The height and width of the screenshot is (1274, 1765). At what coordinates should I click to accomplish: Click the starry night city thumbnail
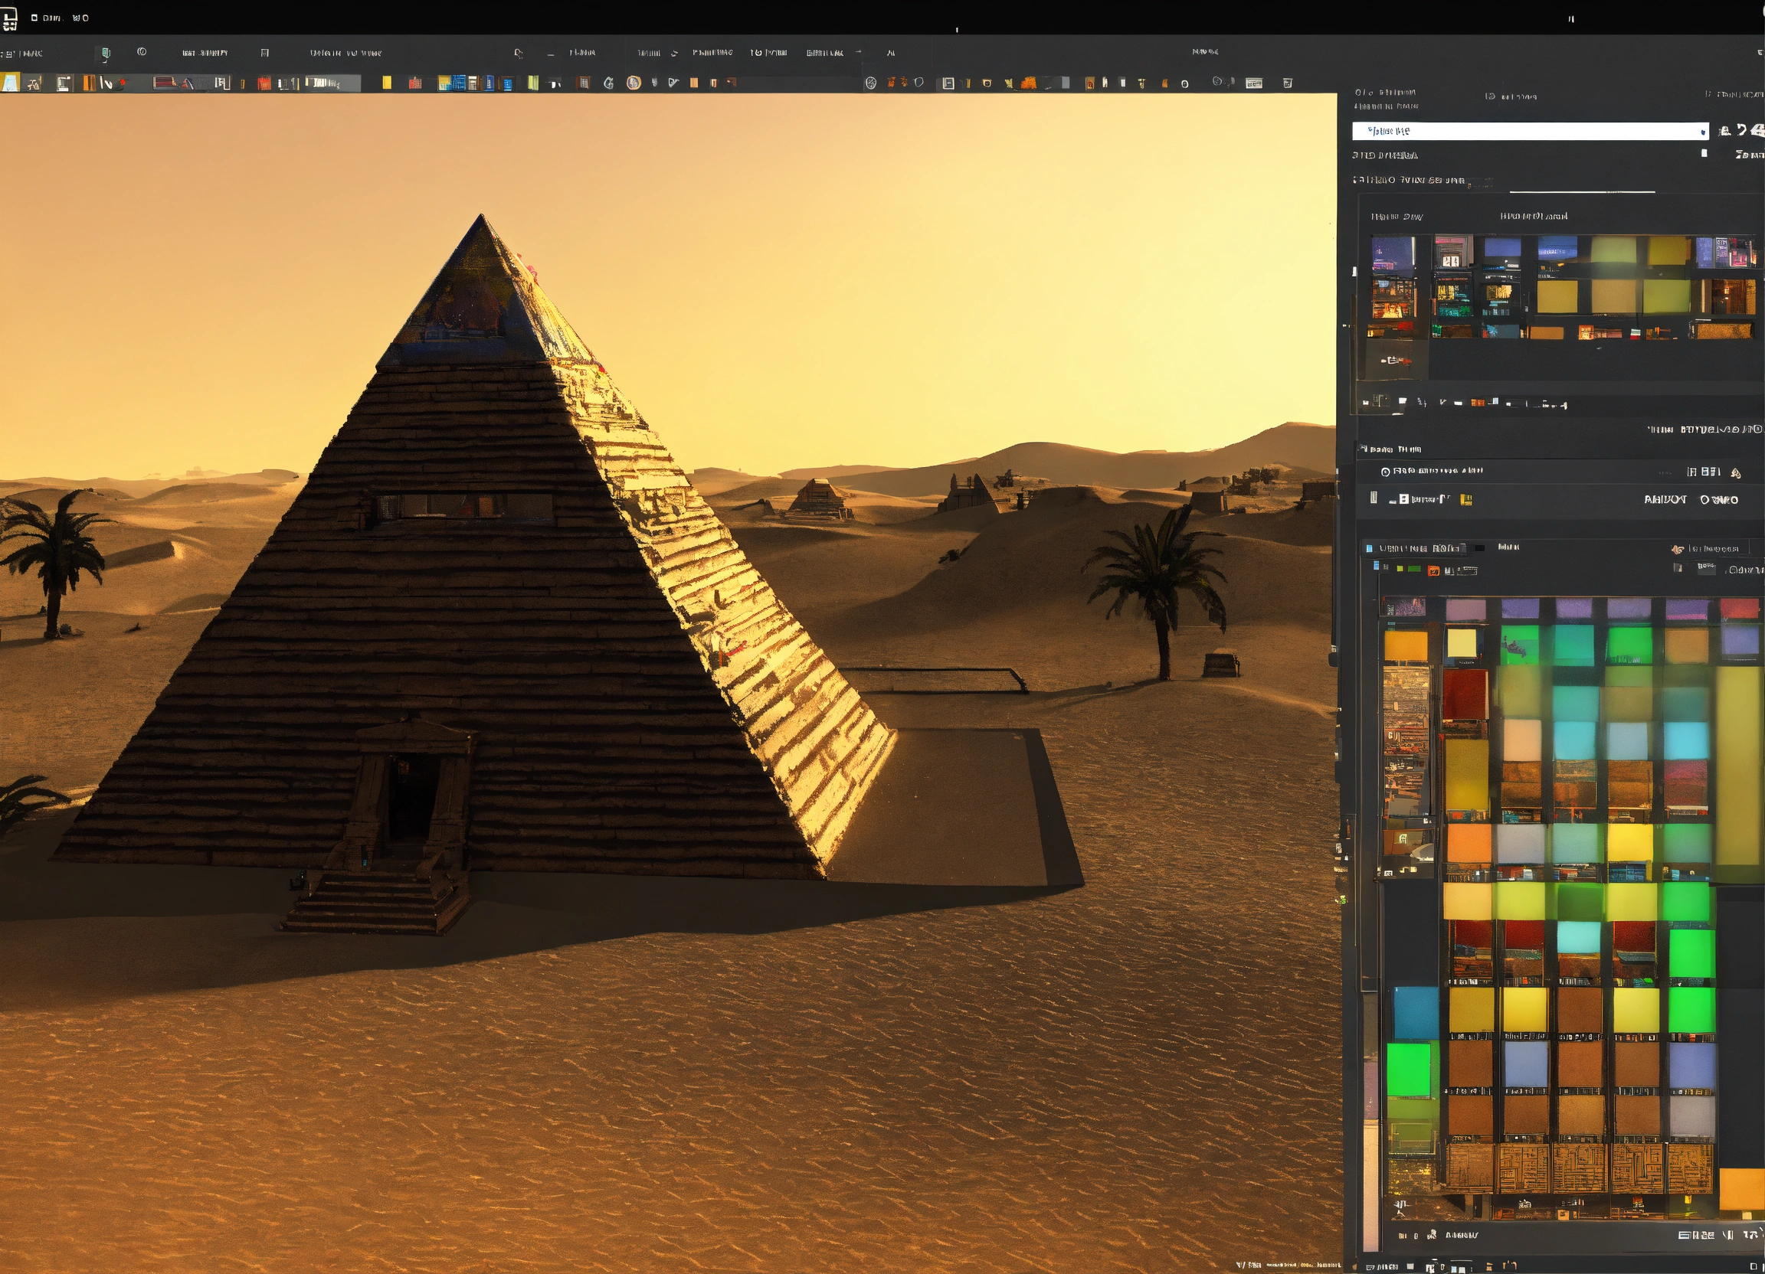(x=1393, y=253)
